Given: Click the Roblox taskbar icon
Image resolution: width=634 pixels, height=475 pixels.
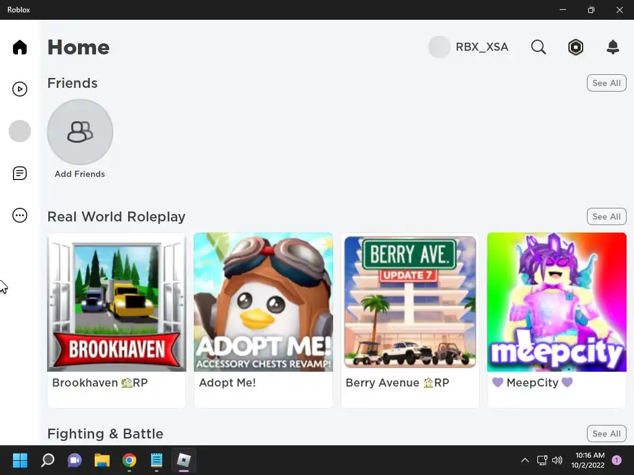Looking at the screenshot, I should coord(184,460).
